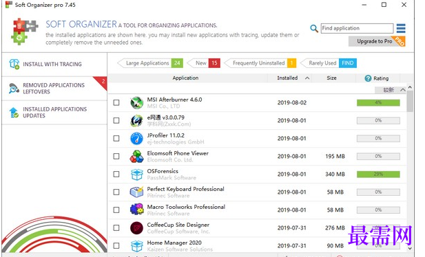Click the list scrollbar up arrow
Viewport: 425px width, 257px height.
pos(410,87)
